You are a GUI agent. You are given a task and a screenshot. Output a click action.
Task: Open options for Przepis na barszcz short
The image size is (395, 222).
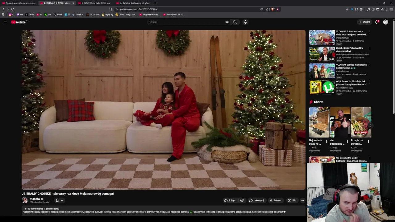click(x=368, y=142)
